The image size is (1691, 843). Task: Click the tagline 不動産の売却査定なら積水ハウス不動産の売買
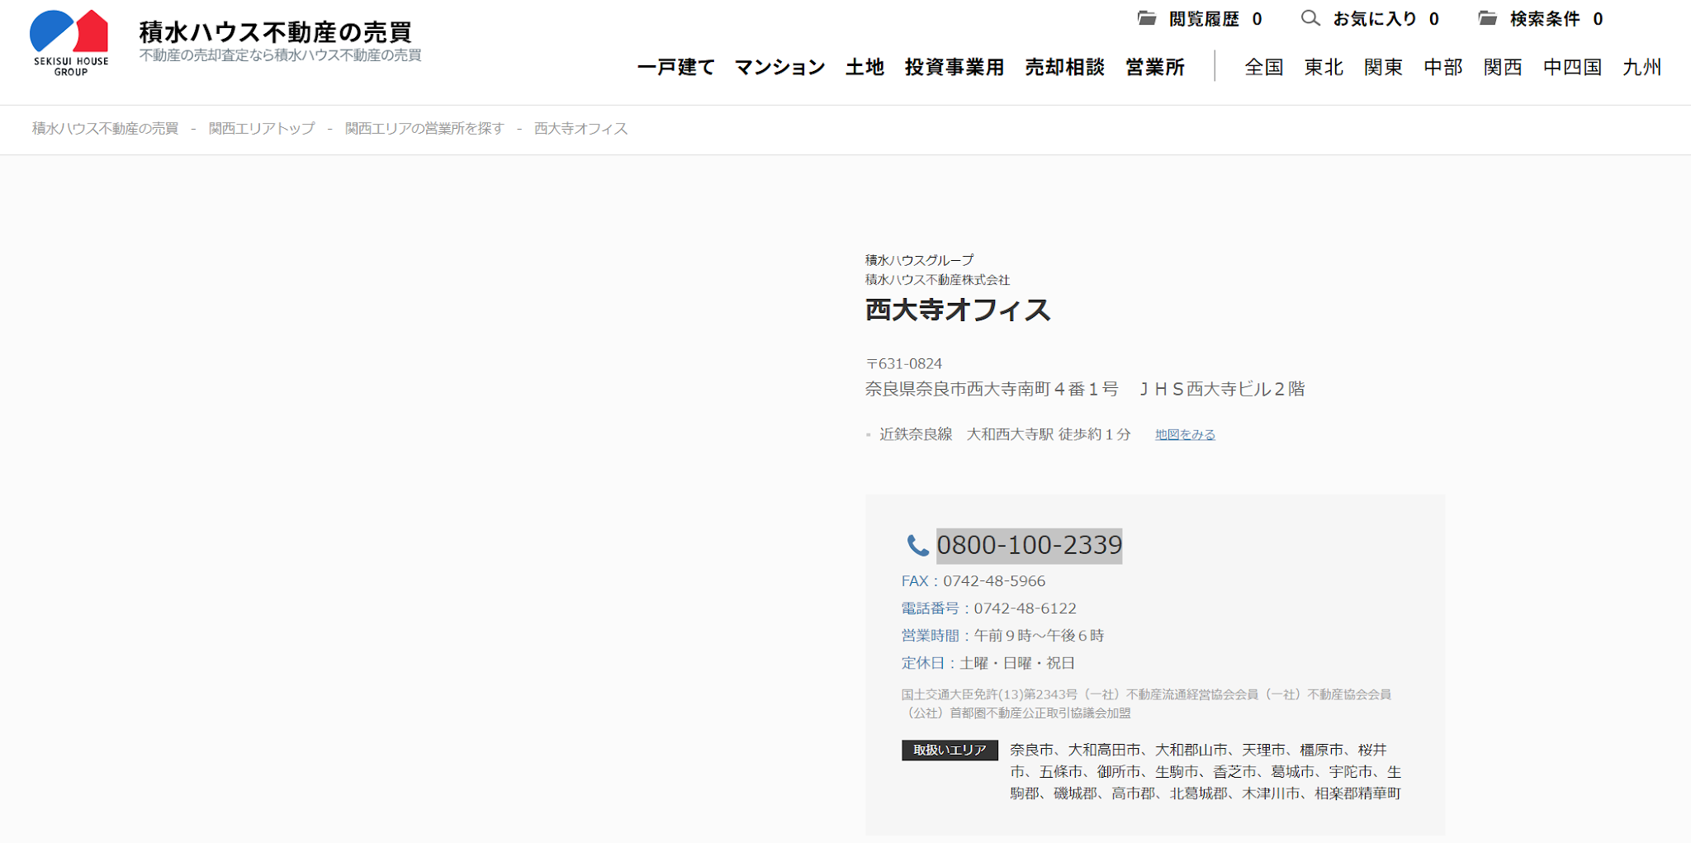pyautogui.click(x=280, y=55)
